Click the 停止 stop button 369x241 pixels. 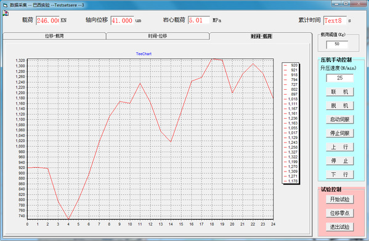339,161
